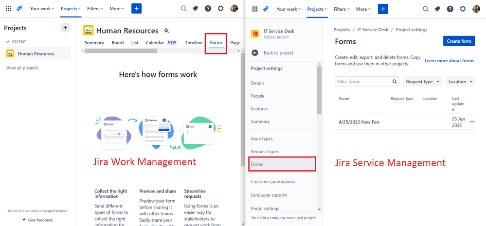Open Projects dropdown in Human Resources window
The height and width of the screenshot is (226, 486).
[x=71, y=9]
